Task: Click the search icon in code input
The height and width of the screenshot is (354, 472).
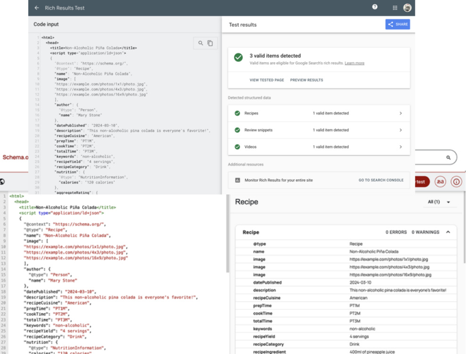Action: (201, 43)
